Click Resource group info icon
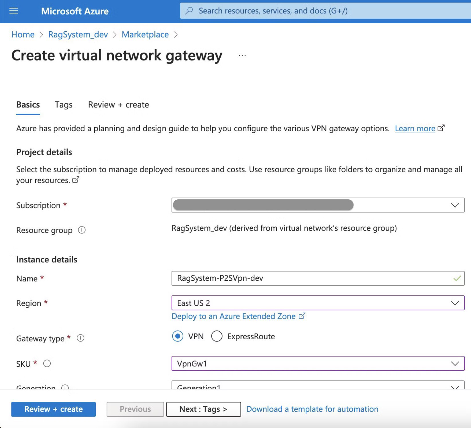Screen dimensions: 471x428 point(82,230)
